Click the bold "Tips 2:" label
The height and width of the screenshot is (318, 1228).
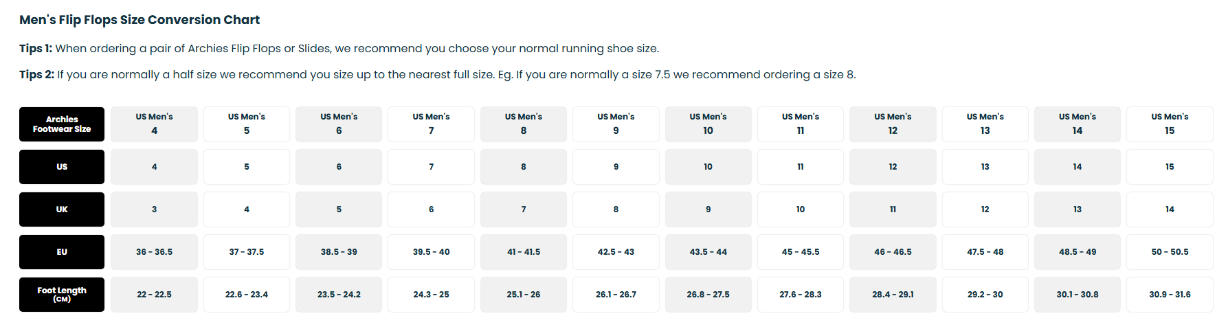[x=36, y=75]
